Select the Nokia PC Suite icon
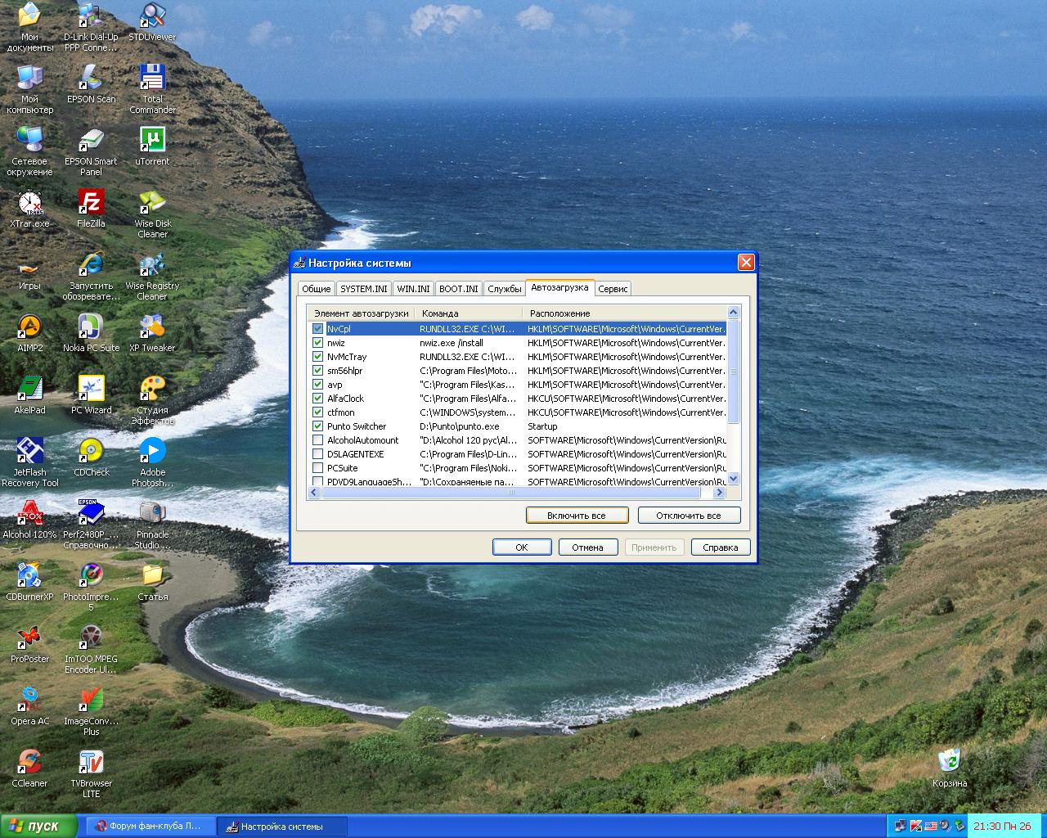This screenshot has height=838, width=1047. 91,327
